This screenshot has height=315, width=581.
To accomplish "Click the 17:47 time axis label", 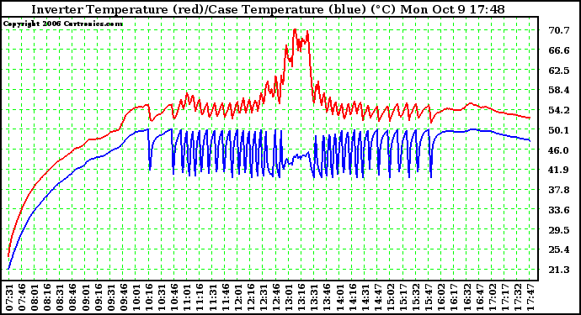I will (530, 297).
